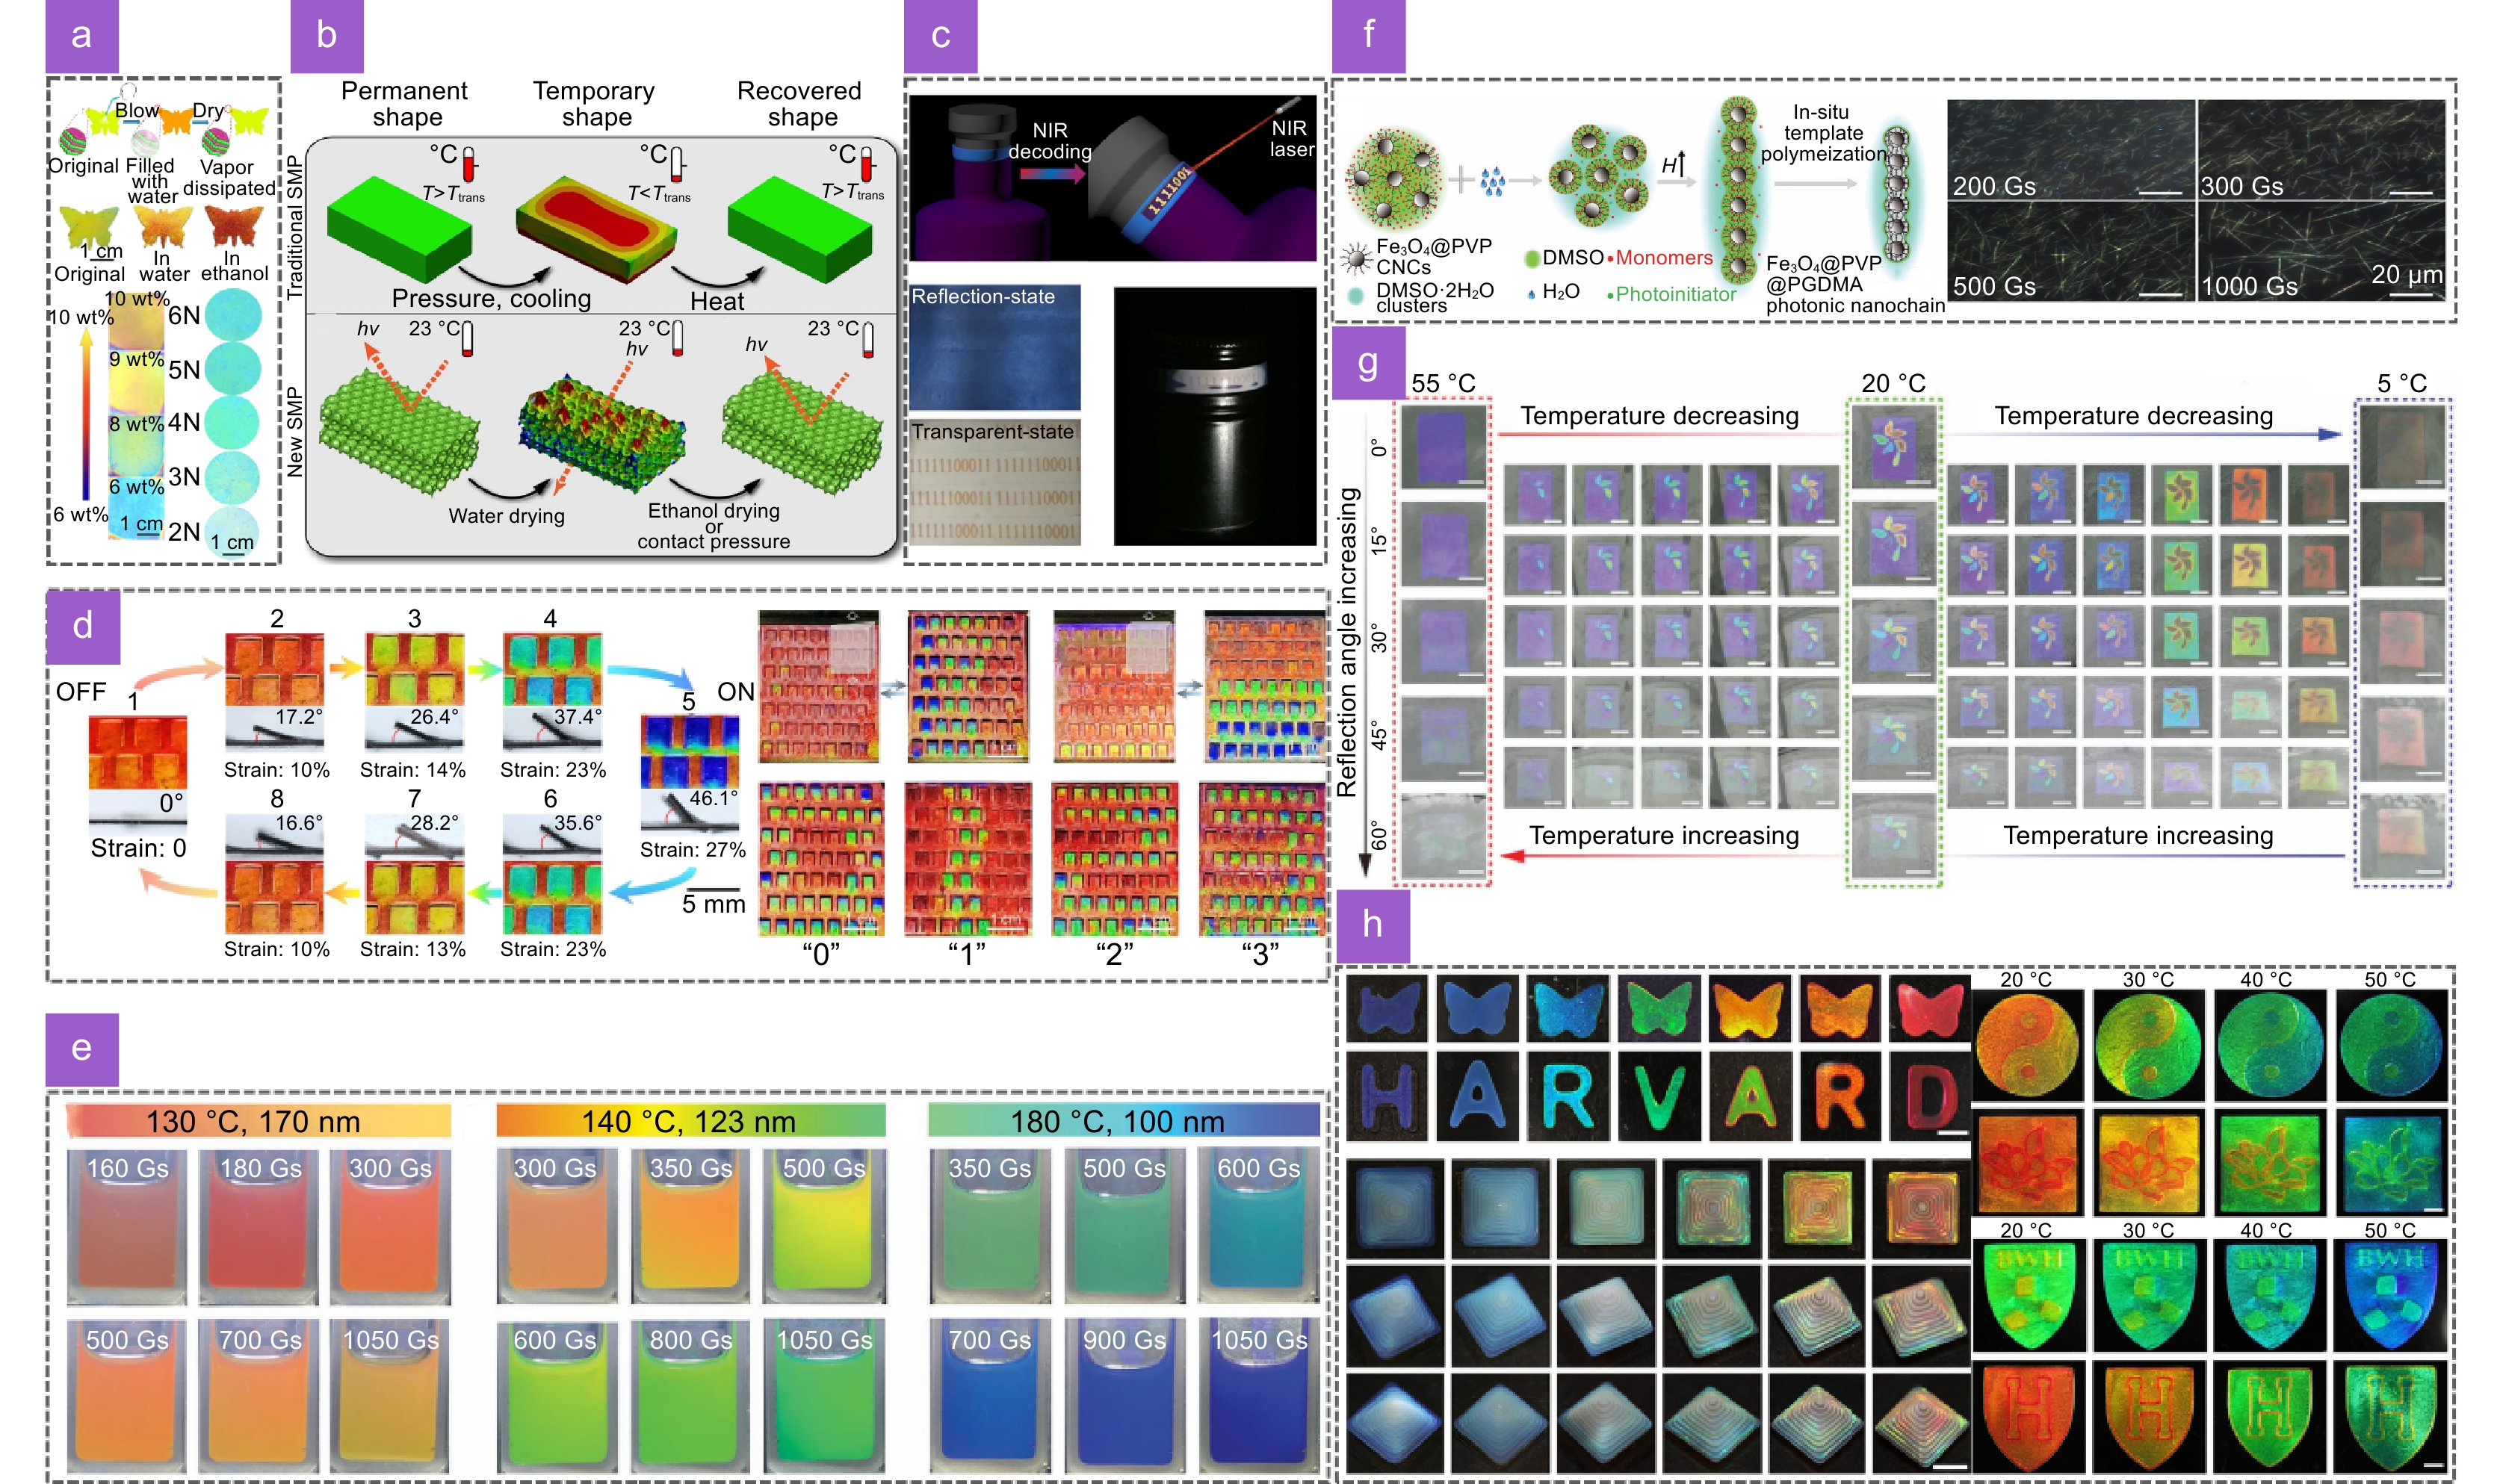The width and height of the screenshot is (2500, 1484).
Task: Click the "In-situ template polymeization" label
Action: (x=1823, y=133)
